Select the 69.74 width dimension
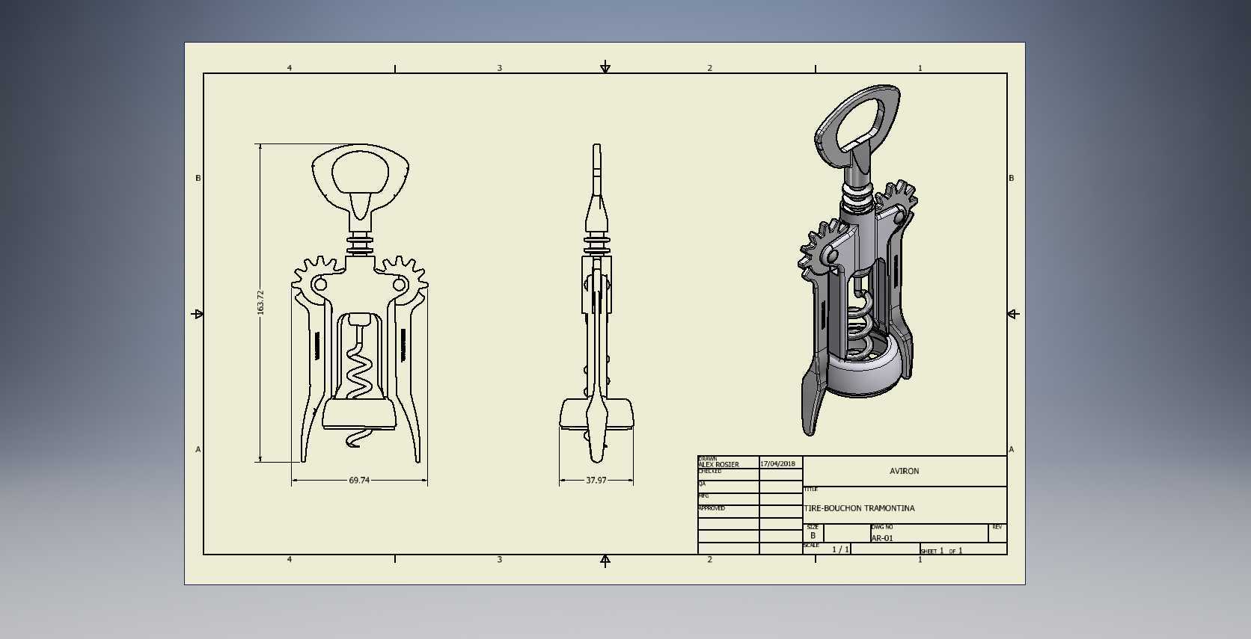Viewport: 1251px width, 639px height. click(x=359, y=481)
